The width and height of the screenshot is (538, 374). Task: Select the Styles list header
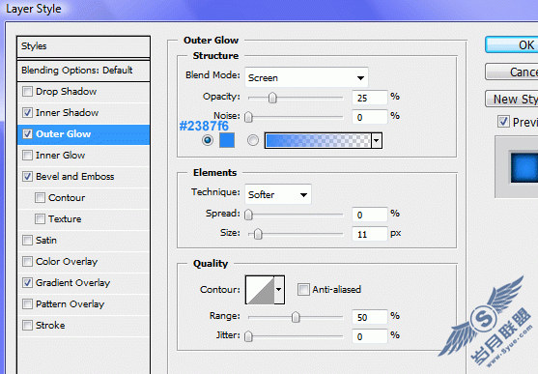pos(83,46)
